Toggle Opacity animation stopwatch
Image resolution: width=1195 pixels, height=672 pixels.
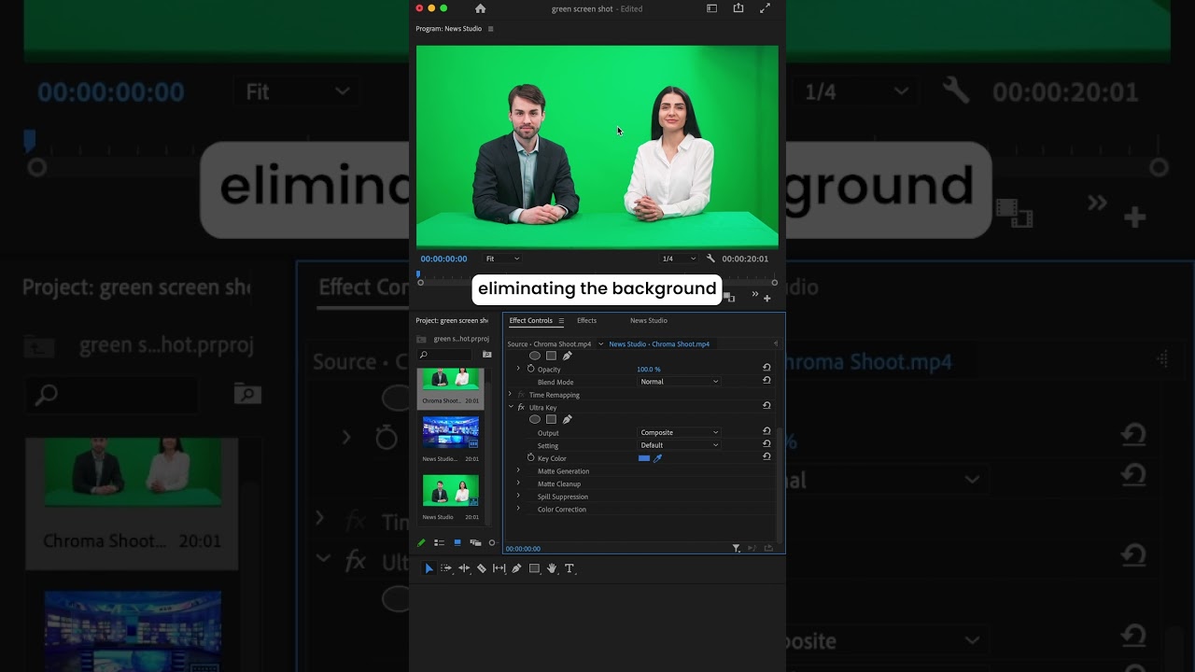(x=530, y=369)
